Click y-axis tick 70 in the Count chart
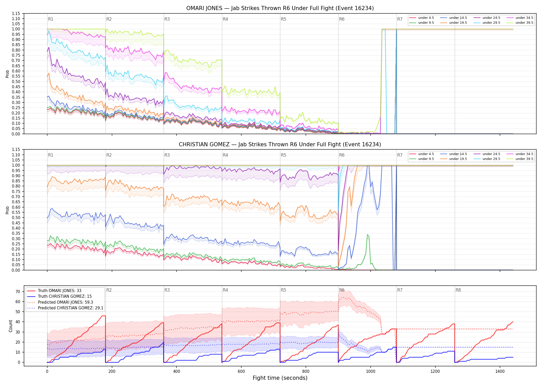 tap(18, 292)
